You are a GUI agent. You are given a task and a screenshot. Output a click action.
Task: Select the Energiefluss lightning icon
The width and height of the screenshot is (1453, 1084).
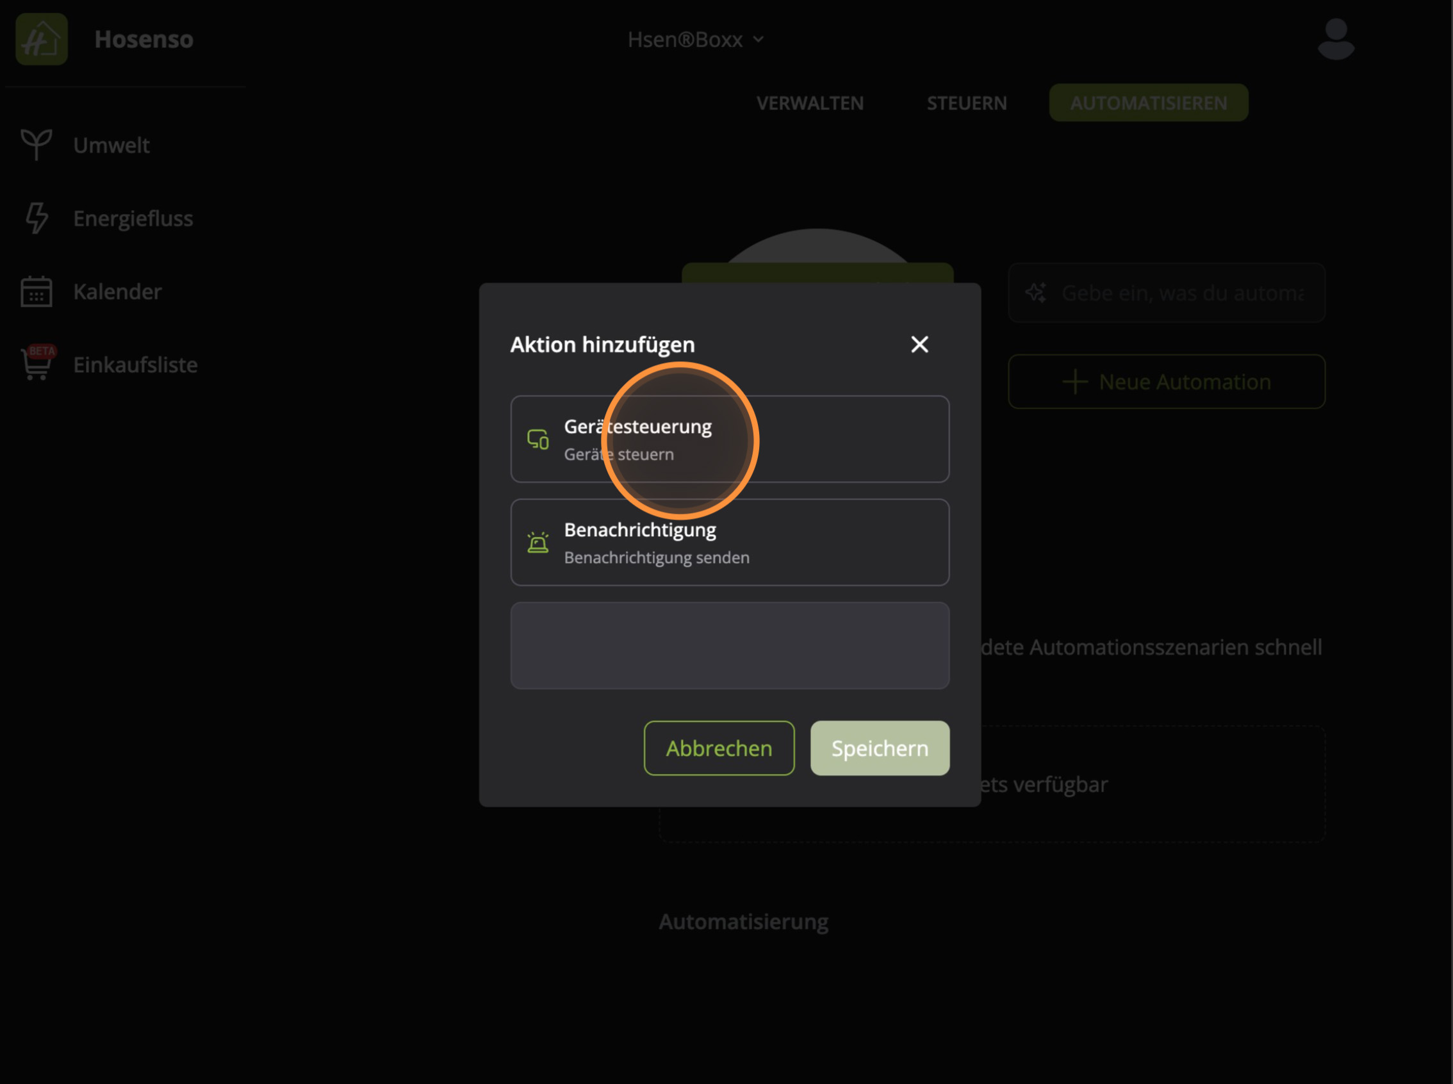pos(37,218)
